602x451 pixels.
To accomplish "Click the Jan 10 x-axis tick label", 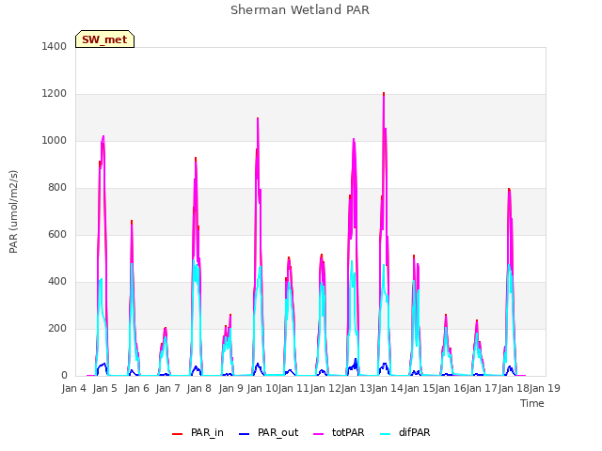I will pyautogui.click(x=262, y=388).
